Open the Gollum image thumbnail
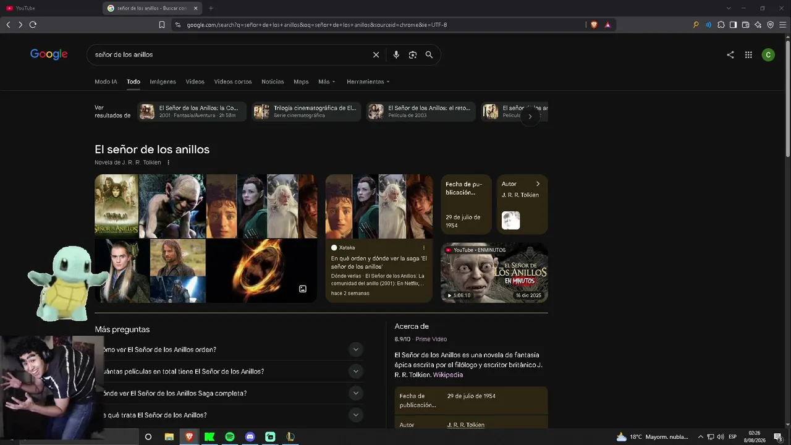791x445 pixels. 172,206
